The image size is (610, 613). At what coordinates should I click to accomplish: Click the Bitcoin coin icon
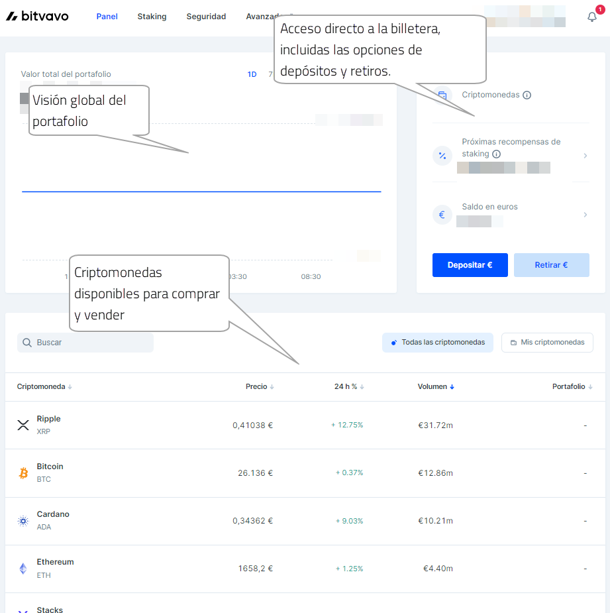pos(23,473)
